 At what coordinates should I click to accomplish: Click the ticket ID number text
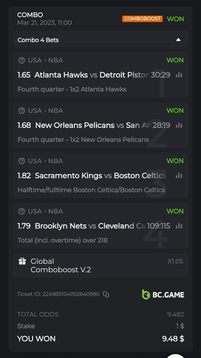(x=71, y=294)
